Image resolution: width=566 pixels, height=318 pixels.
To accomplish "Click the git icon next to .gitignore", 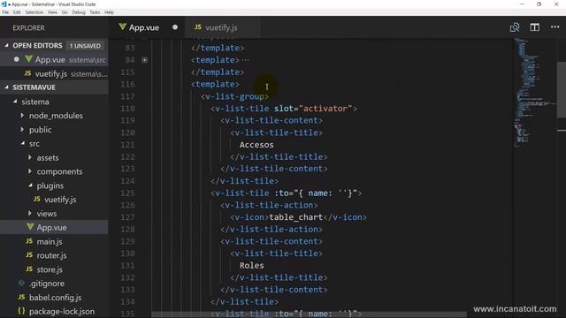I will point(21,283).
